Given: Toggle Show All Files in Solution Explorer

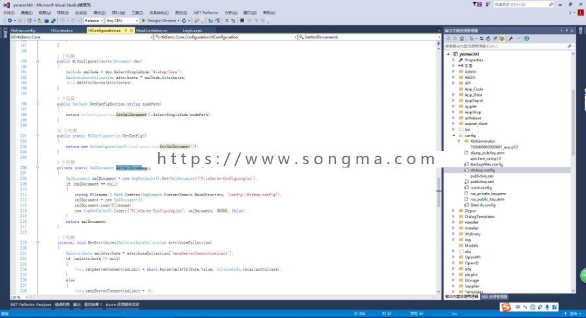Looking at the screenshot, I should pyautogui.click(x=501, y=38).
